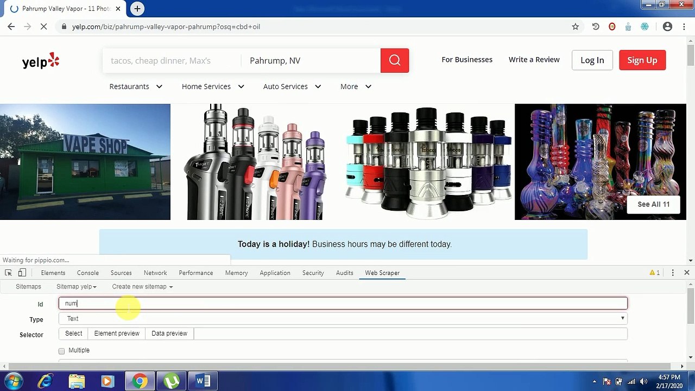This screenshot has width=695, height=391.
Task: Open the Sitemap yelp dropdown
Action: coord(77,286)
